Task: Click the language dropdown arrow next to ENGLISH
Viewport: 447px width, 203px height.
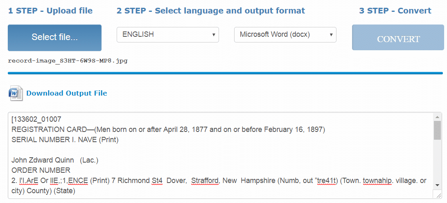Action: point(214,35)
